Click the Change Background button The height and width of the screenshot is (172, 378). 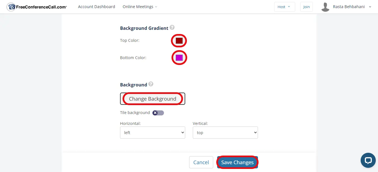point(152,99)
